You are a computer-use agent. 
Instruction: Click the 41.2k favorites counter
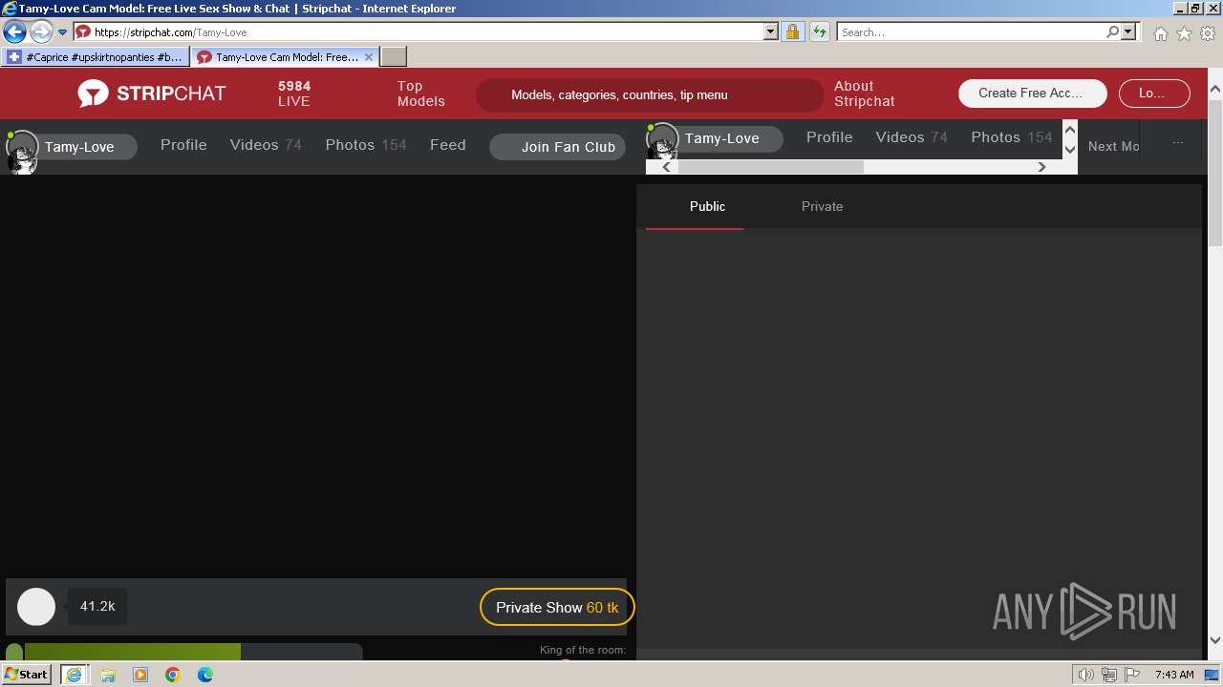(x=97, y=606)
